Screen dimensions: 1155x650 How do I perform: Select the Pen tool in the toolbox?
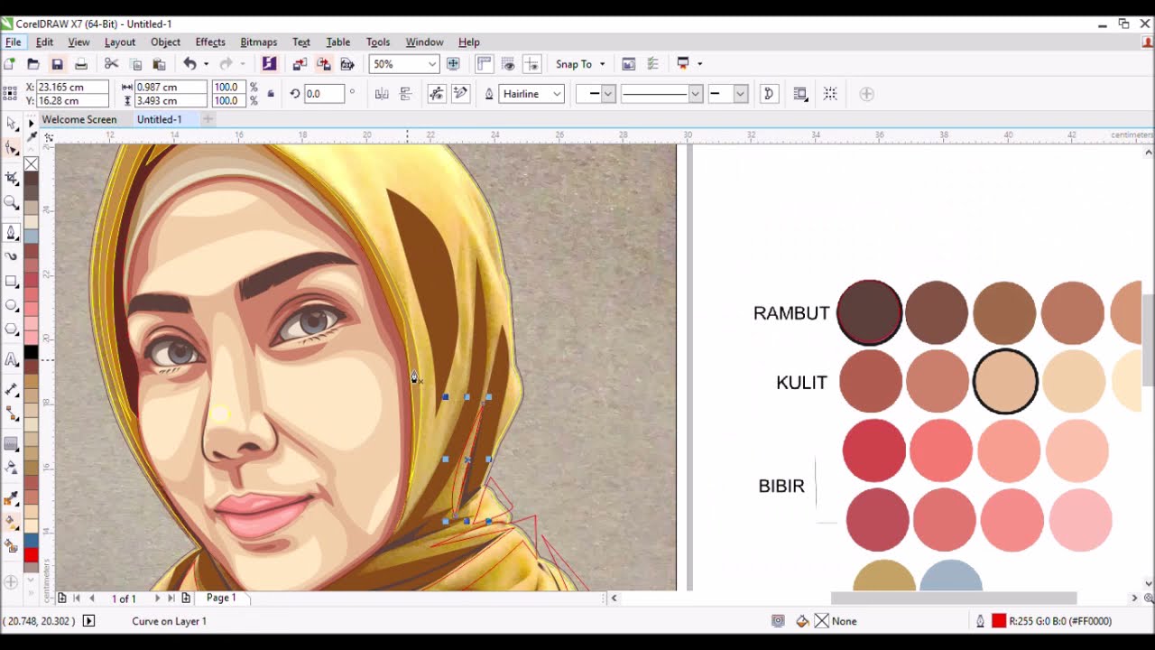click(x=11, y=233)
